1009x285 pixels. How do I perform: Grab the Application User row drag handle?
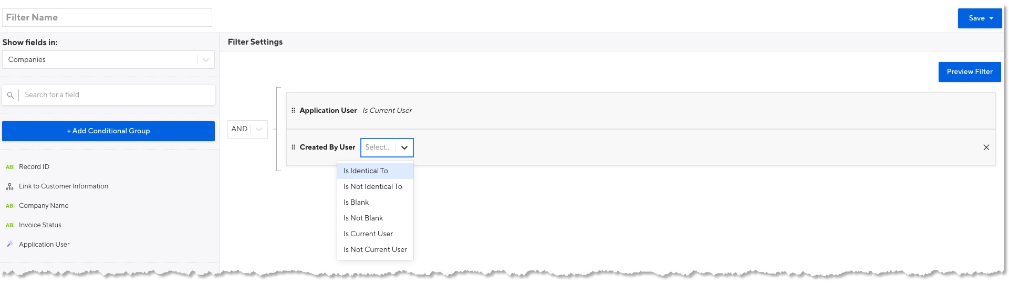coord(293,110)
